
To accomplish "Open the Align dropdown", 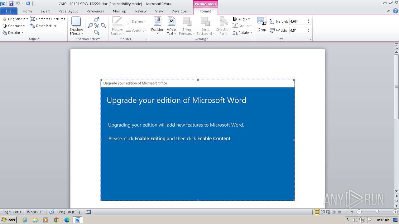I will tap(241, 19).
